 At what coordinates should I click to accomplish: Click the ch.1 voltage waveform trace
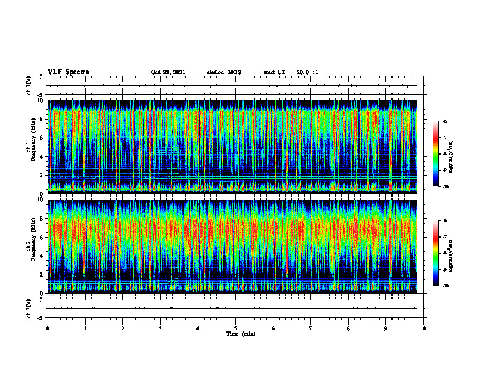[232, 85]
